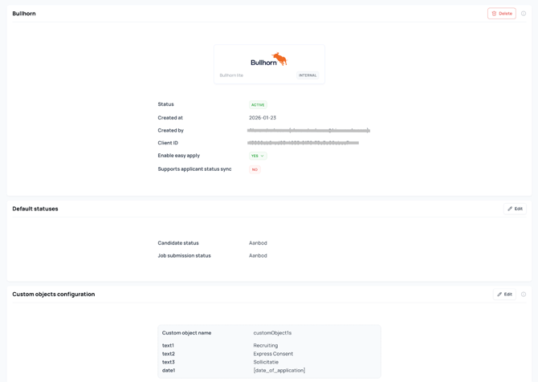
Task: Click the text3 Sollicitatie row
Action: pos(266,362)
